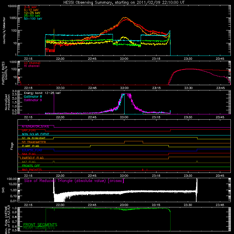234x234 pixels.
Task: Click the Mon. Rate LIVETIME axis label
Action: pyautogui.click(x=8, y=220)
